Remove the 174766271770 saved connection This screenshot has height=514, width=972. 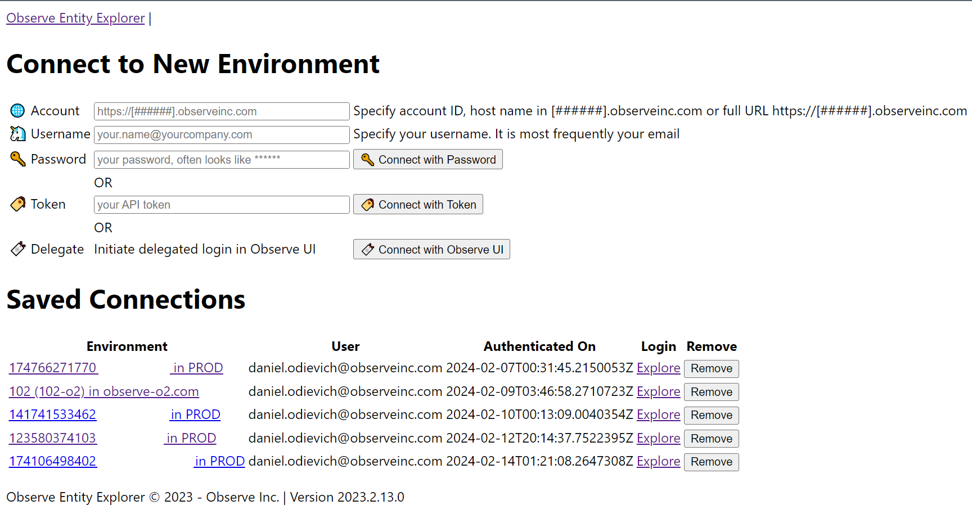point(712,368)
